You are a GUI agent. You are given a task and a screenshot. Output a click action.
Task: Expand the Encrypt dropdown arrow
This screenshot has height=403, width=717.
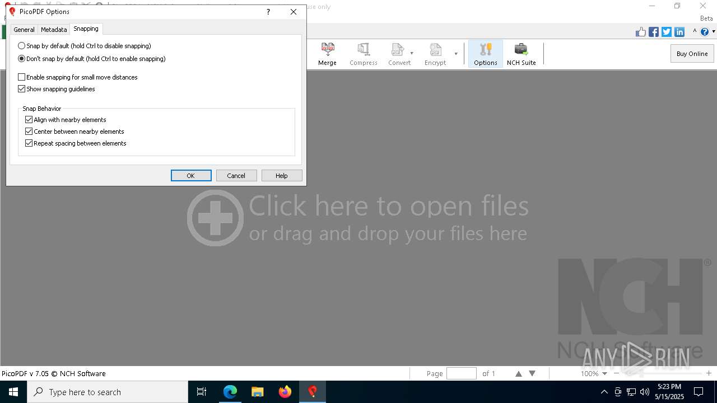tap(456, 54)
